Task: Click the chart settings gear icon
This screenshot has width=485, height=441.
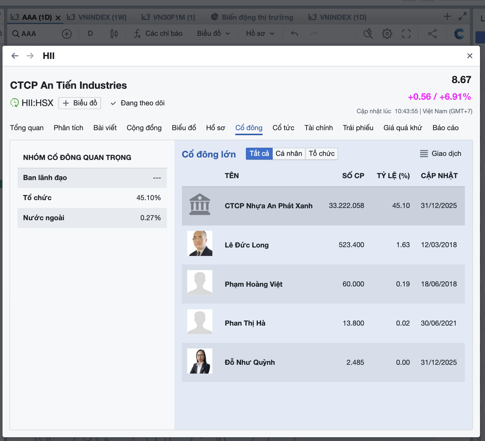Action: point(387,34)
